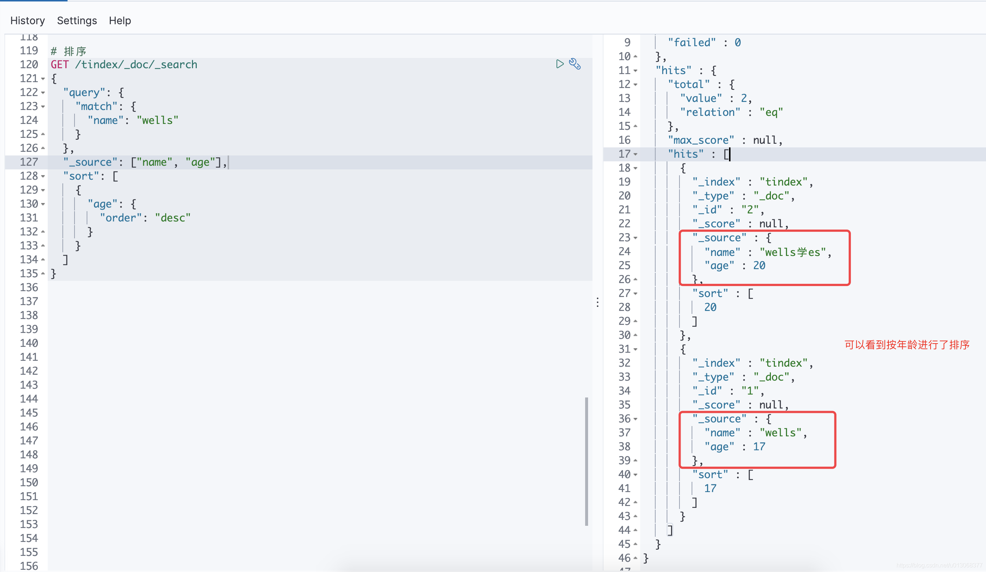Click the editor vertical scrollbar thumb

pos(587,461)
